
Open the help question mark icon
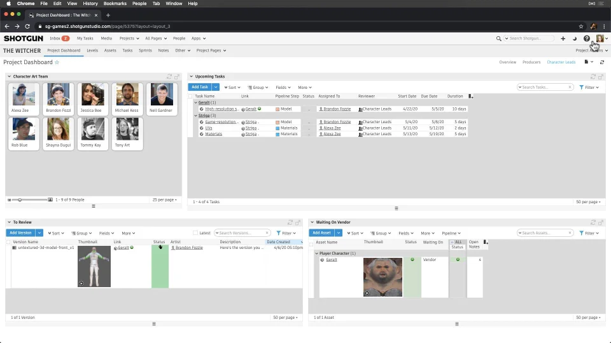(586, 39)
